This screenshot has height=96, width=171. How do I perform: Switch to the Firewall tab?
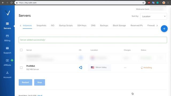[x=151, y=26]
